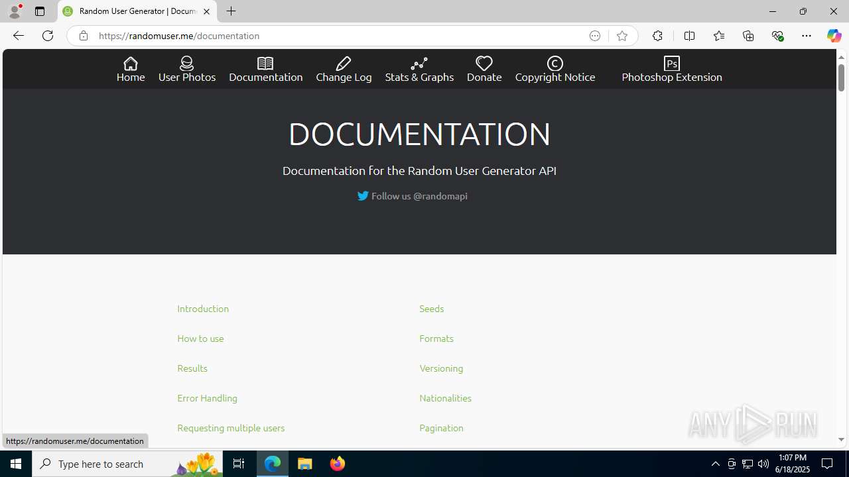Jump to Introduction section
849x477 pixels.
point(203,308)
